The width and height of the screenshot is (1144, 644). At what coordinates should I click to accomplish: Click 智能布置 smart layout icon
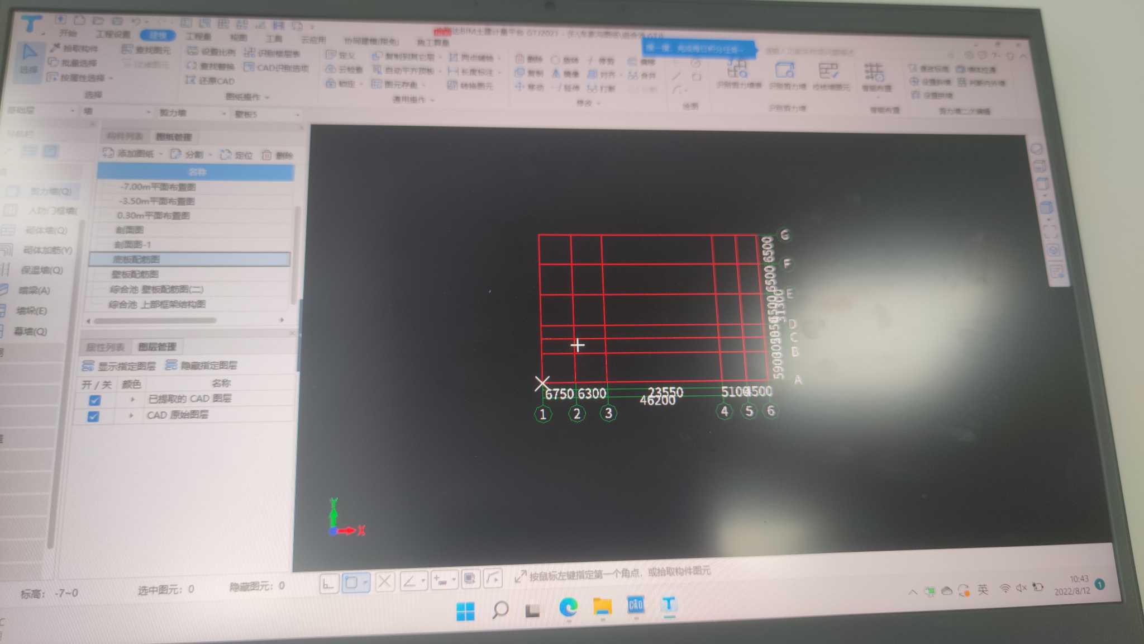point(876,78)
